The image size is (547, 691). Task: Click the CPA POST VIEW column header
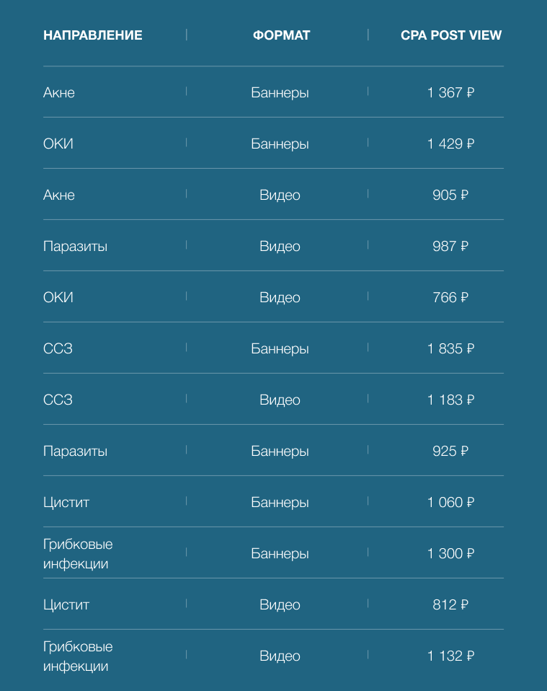pyautogui.click(x=451, y=35)
